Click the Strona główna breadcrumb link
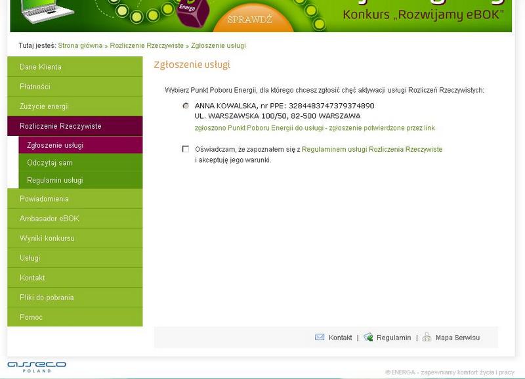Screen dimensions: 525x379 click(80, 46)
